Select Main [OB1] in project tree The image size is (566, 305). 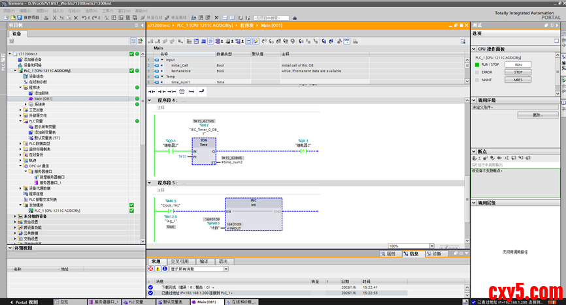tap(42, 98)
